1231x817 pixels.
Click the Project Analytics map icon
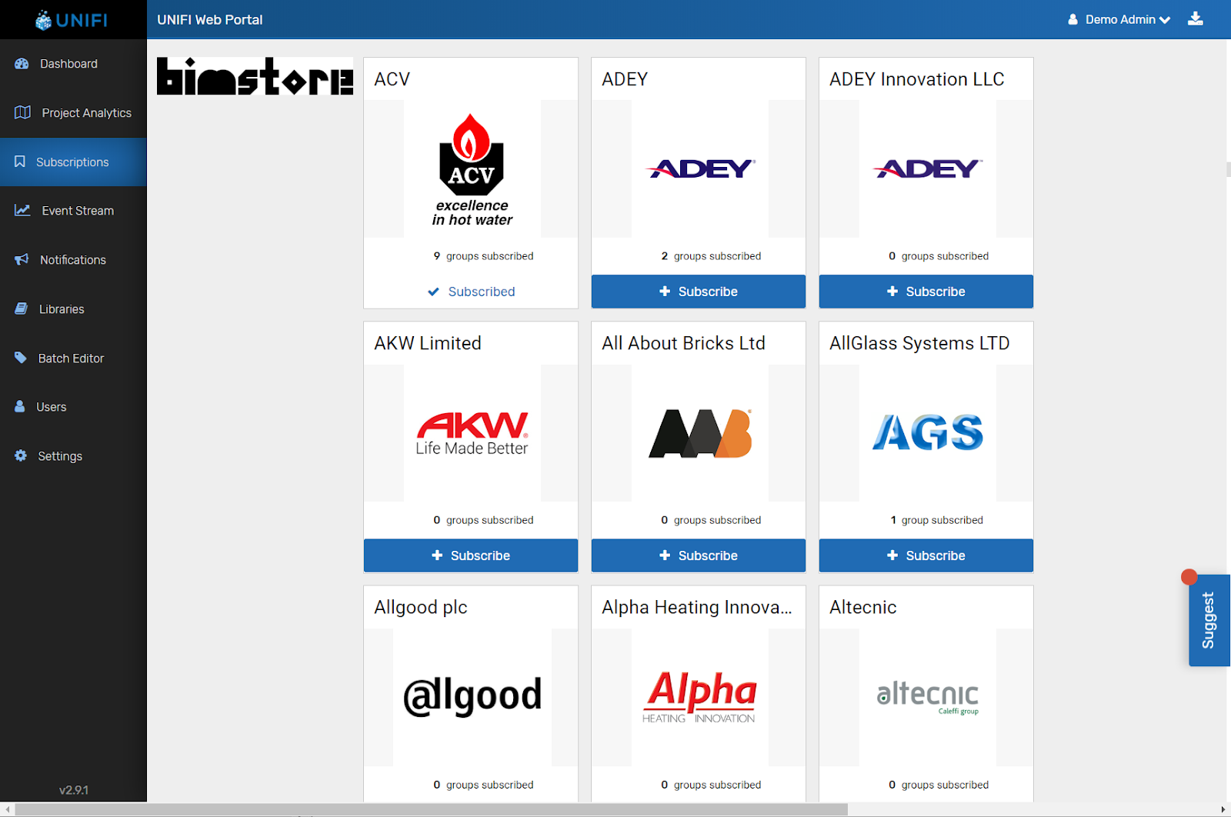coord(22,112)
